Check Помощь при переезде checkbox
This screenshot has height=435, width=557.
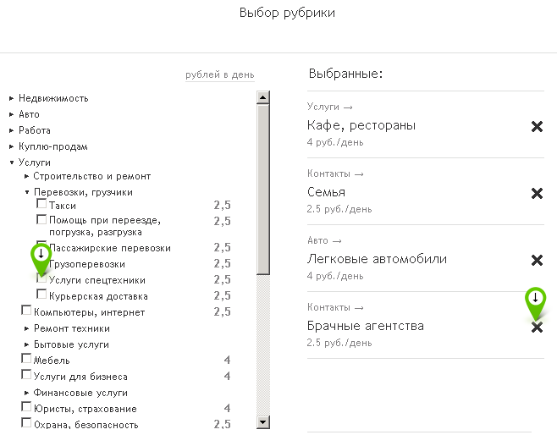point(41,219)
